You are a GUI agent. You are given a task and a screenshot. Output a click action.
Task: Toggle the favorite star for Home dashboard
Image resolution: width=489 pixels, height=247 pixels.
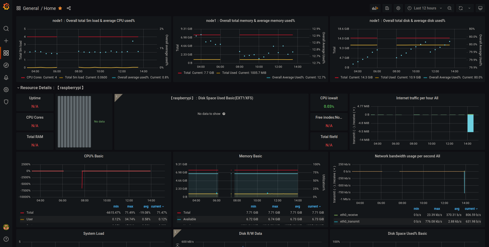click(60, 8)
